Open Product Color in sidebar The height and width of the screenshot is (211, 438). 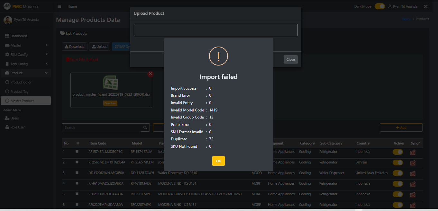point(21,82)
